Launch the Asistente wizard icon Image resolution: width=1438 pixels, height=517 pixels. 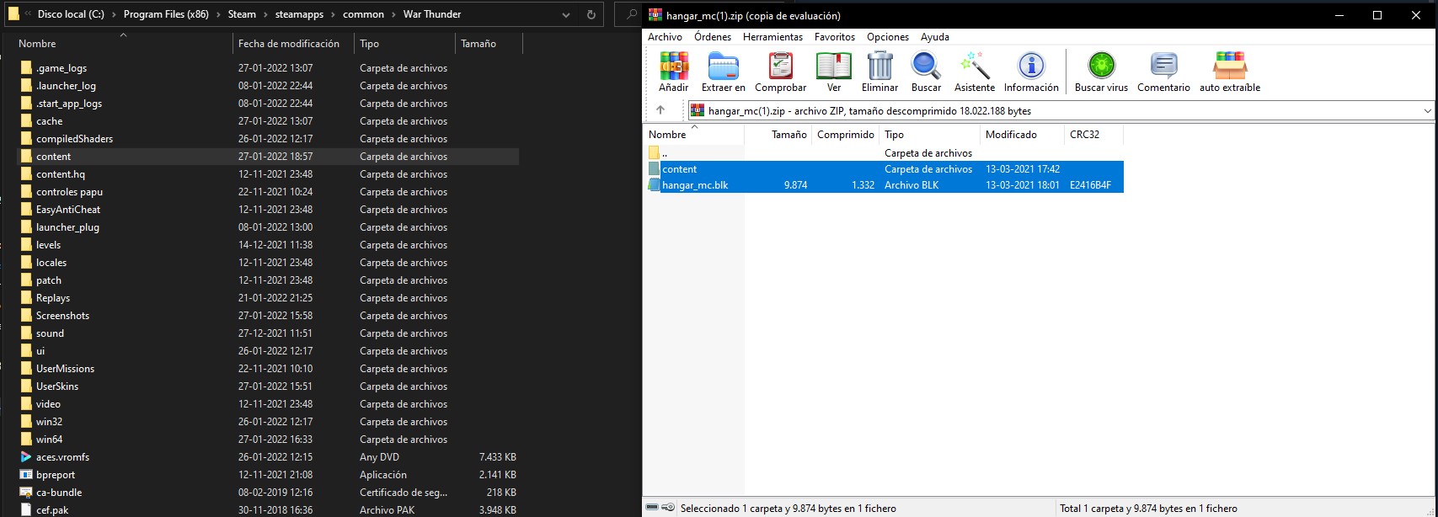975,66
